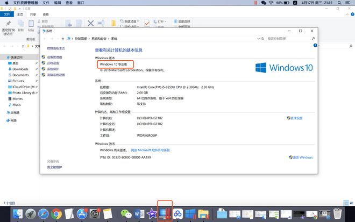Click the Explorer window search magnifier icon
This screenshot has width=355, height=222.
coord(351,46)
